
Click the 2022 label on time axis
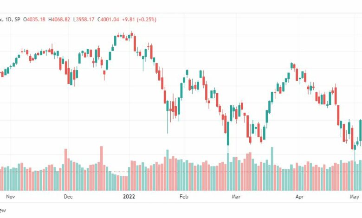click(129, 197)
